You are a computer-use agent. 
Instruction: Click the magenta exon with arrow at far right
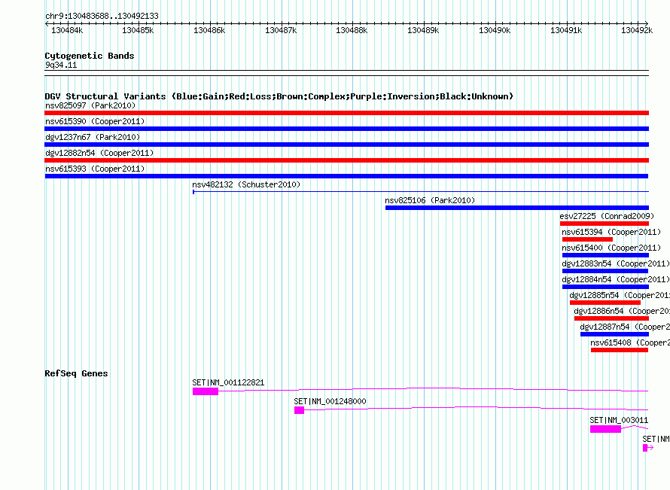pos(647,448)
